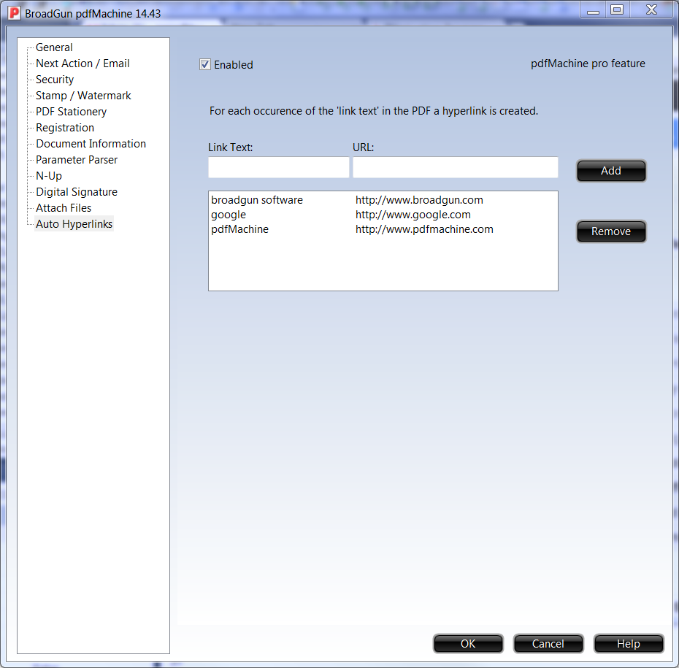
Task: Click in the Link Text input field
Action: 278,167
